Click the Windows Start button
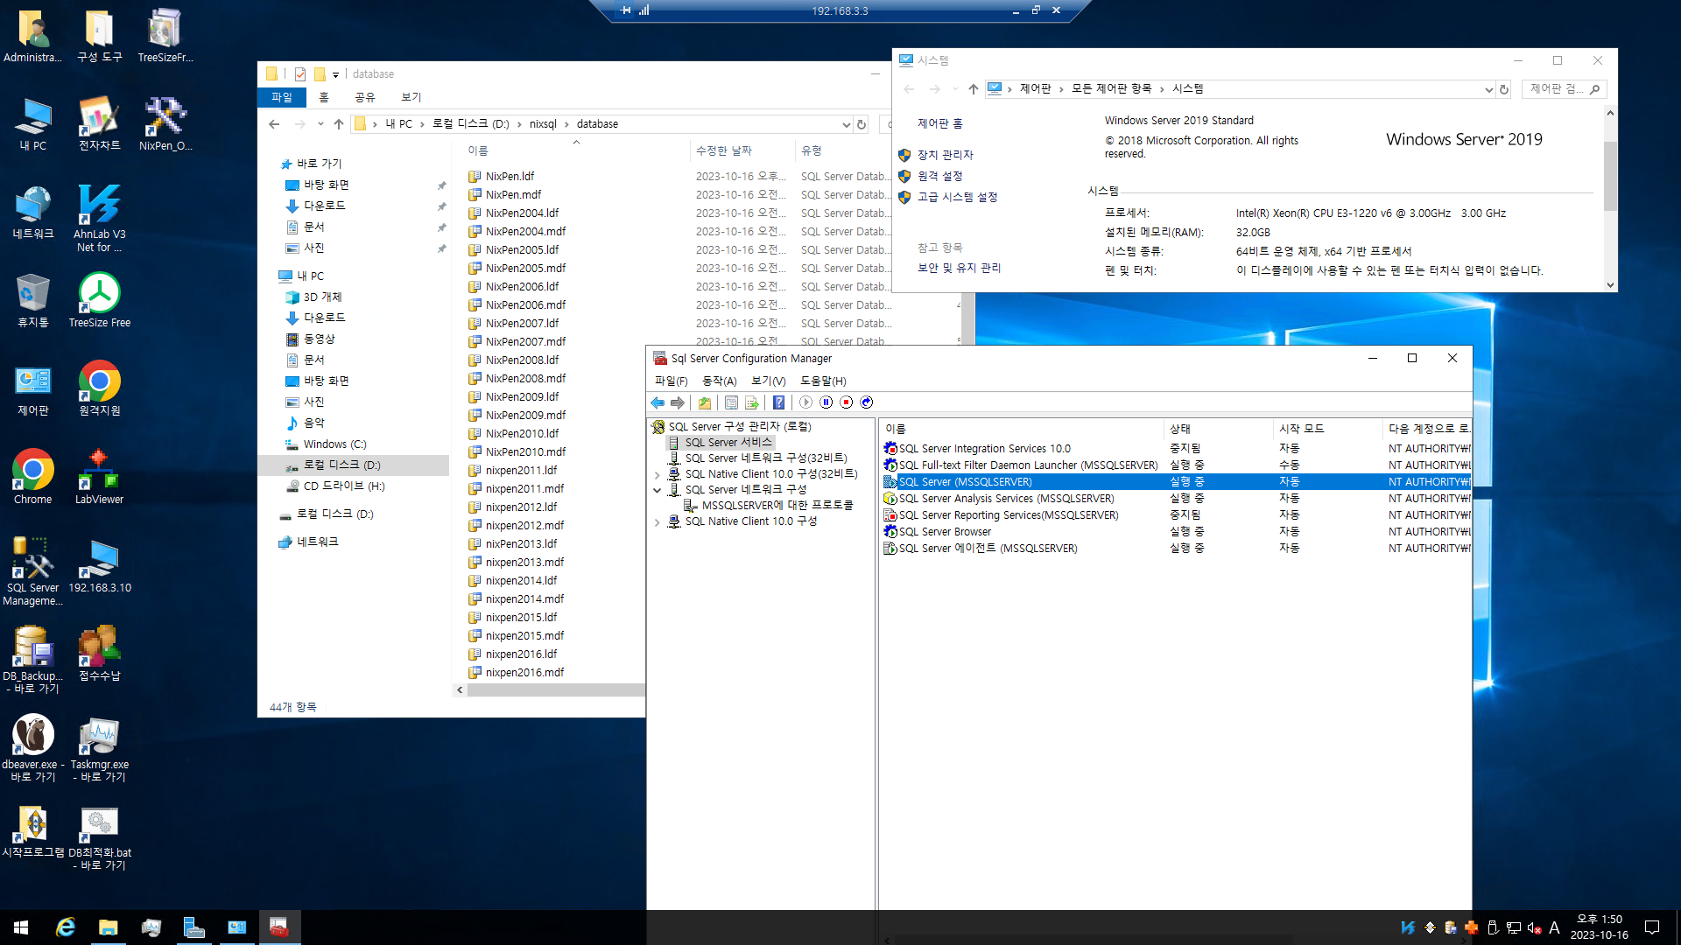This screenshot has width=1681, height=945. coord(21,927)
